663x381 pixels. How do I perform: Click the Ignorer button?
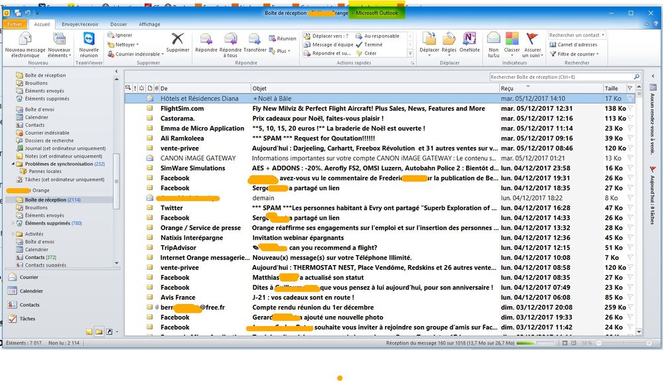click(123, 35)
